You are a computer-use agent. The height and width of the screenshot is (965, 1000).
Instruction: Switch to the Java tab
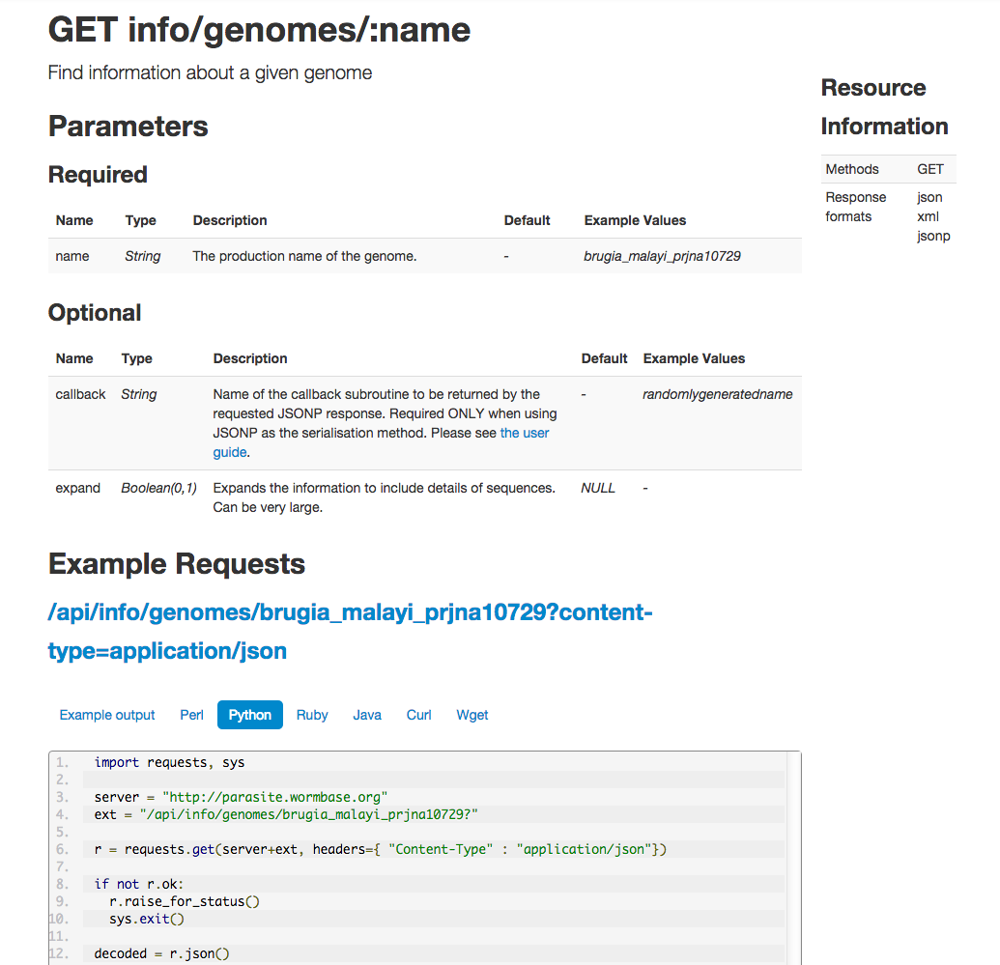367,715
